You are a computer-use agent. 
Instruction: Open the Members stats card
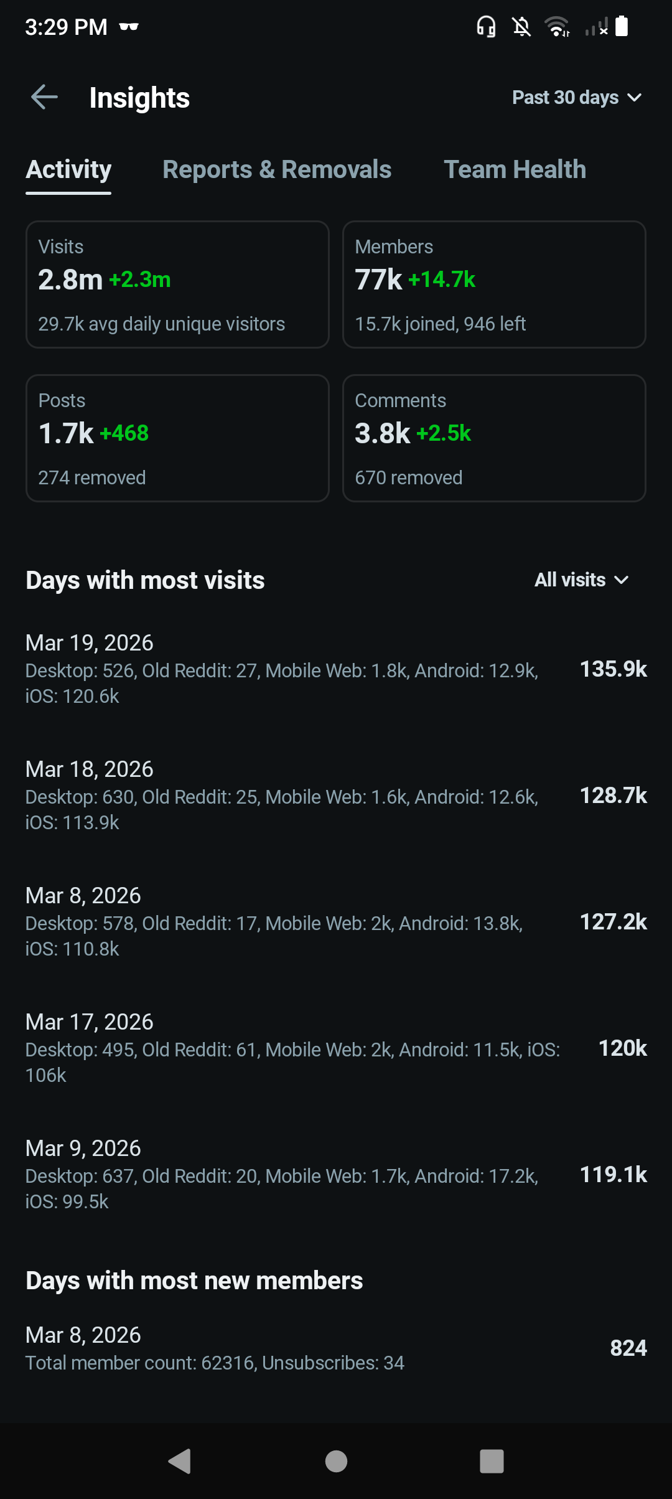click(x=494, y=284)
